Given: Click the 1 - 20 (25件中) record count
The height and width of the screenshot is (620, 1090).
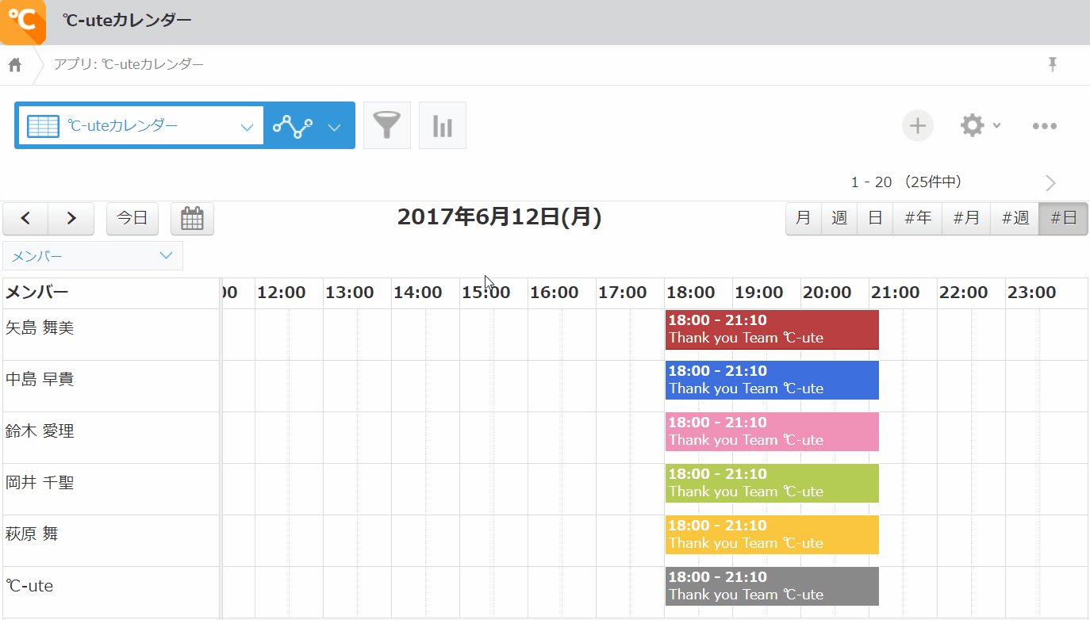Looking at the screenshot, I should (907, 182).
